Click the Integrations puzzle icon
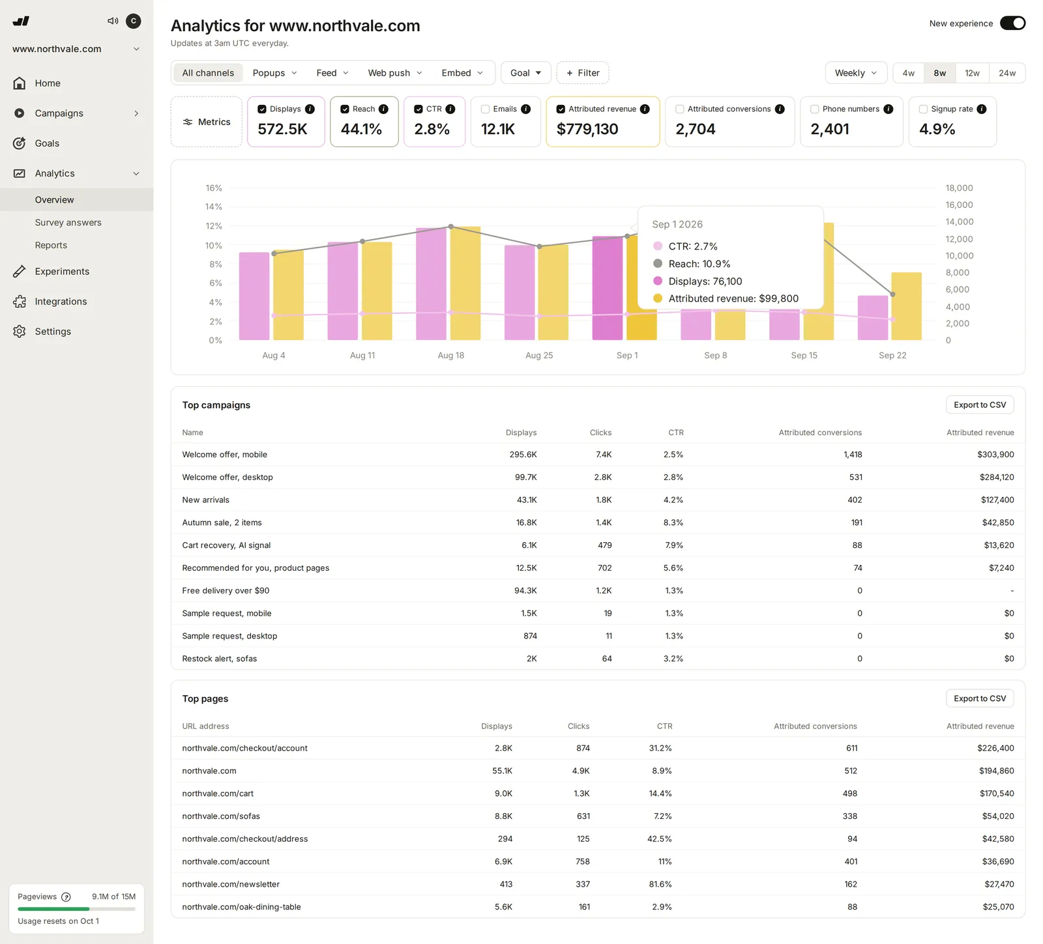Screen dimensions: 1043x944 (20, 302)
